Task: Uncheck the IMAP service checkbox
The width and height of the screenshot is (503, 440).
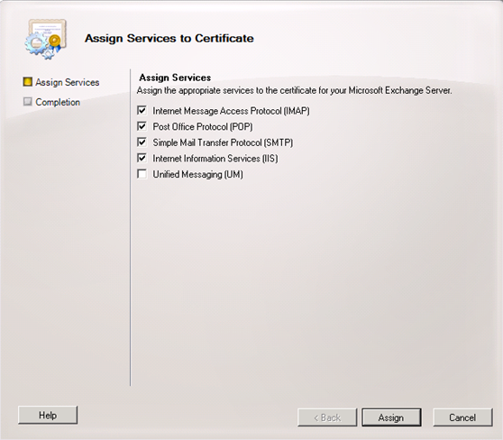Action: click(x=142, y=110)
